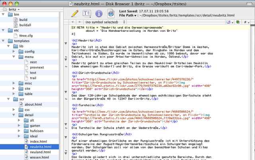Open the hash markers menu
Screen dimensions: 255x160
247,22
